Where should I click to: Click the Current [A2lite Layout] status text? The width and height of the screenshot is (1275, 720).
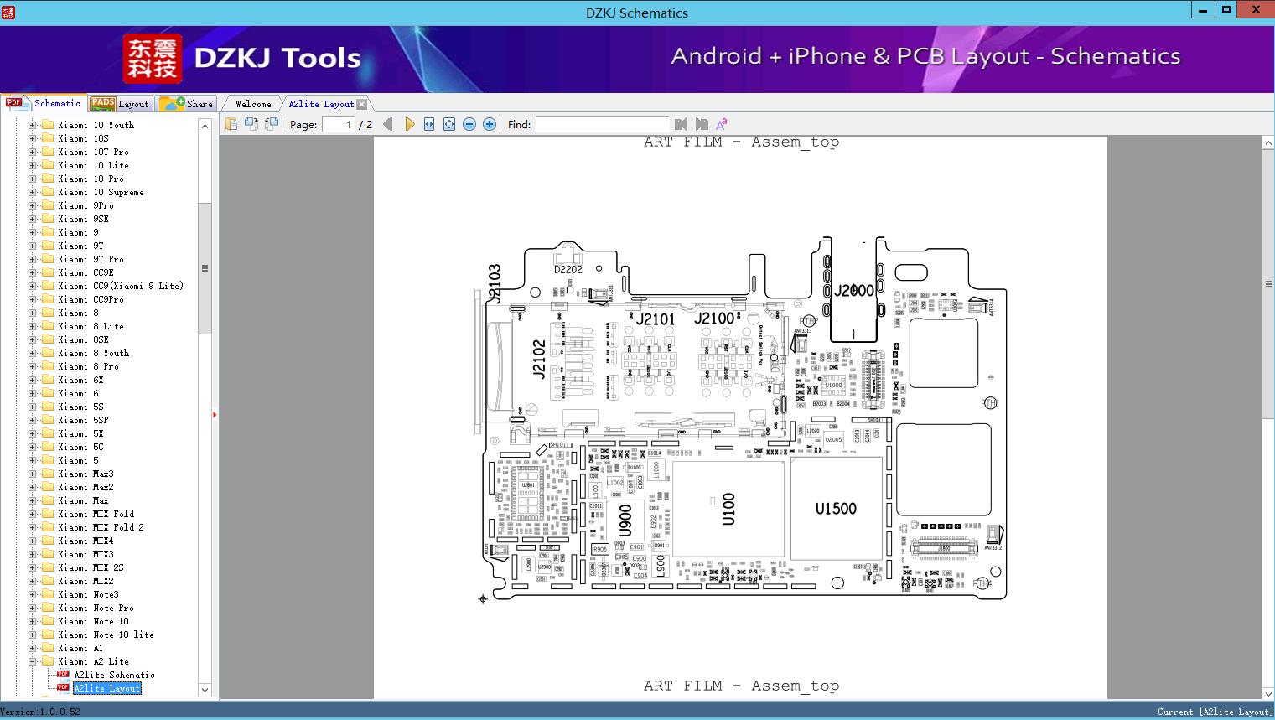coord(1215,712)
